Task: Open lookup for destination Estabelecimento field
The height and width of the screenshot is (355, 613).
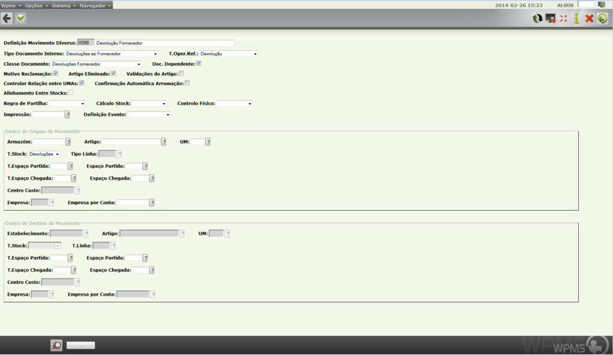Action: pyautogui.click(x=86, y=233)
